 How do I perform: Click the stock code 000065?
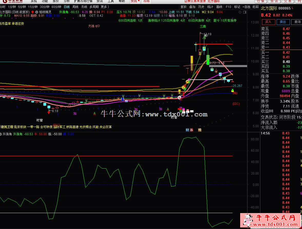285,8
